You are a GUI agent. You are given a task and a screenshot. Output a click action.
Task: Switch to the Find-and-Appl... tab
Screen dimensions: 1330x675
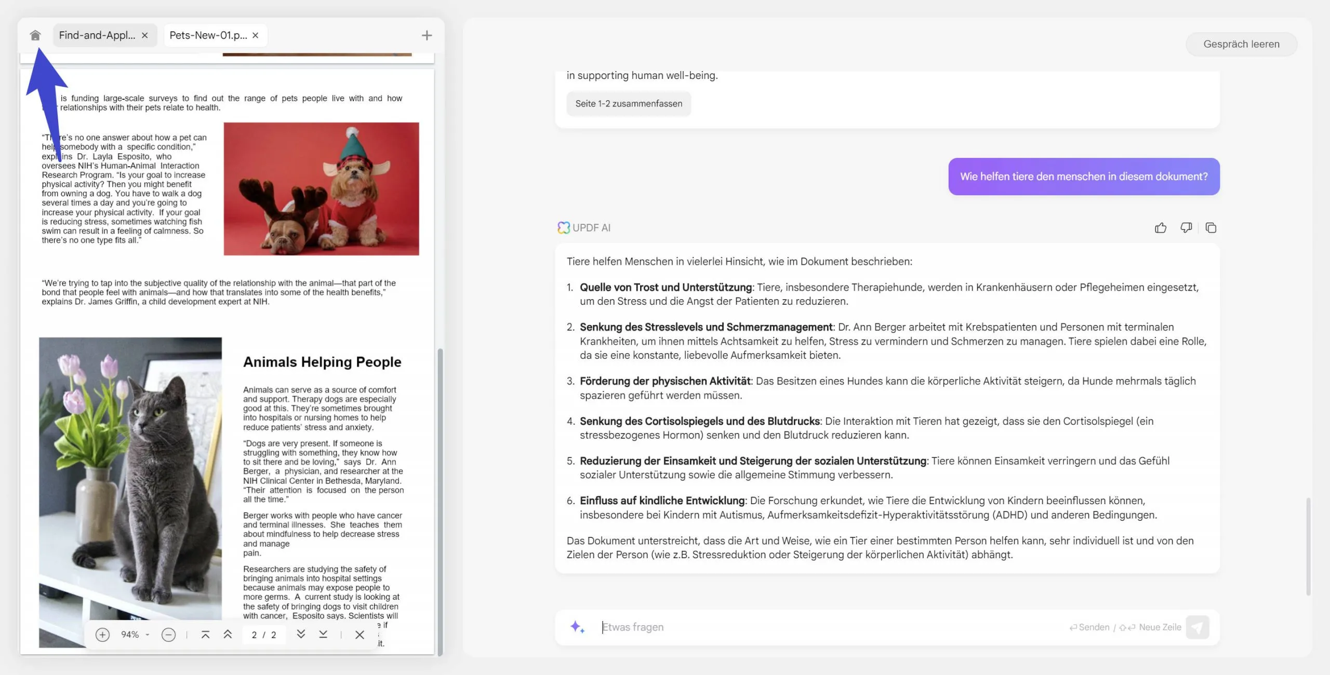pyautogui.click(x=97, y=35)
